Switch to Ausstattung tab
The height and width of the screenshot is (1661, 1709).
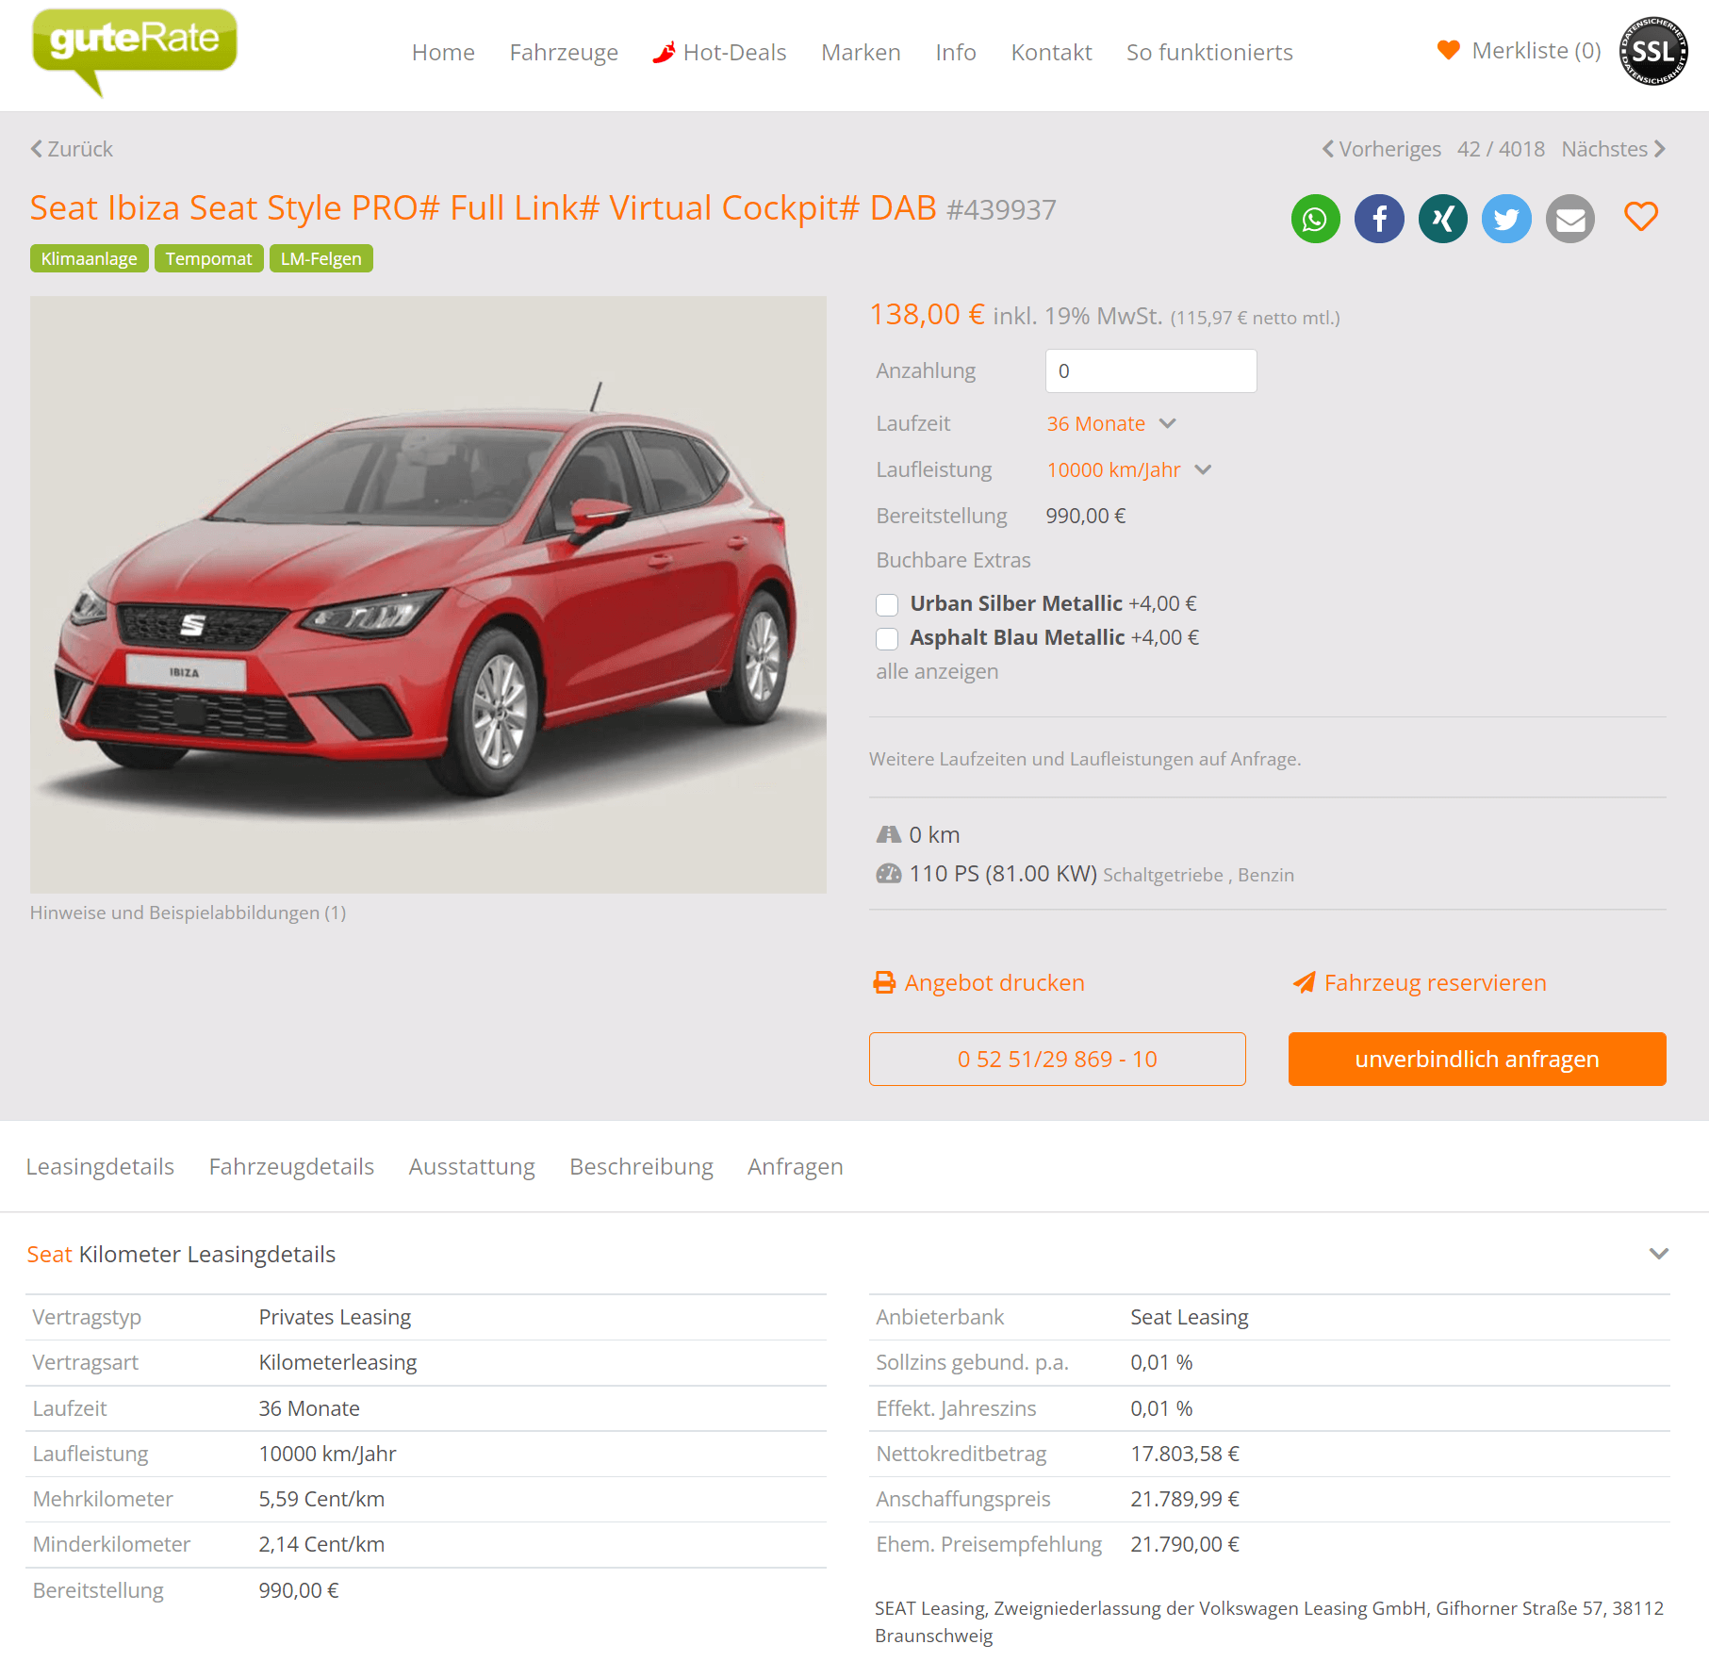pyautogui.click(x=471, y=1167)
